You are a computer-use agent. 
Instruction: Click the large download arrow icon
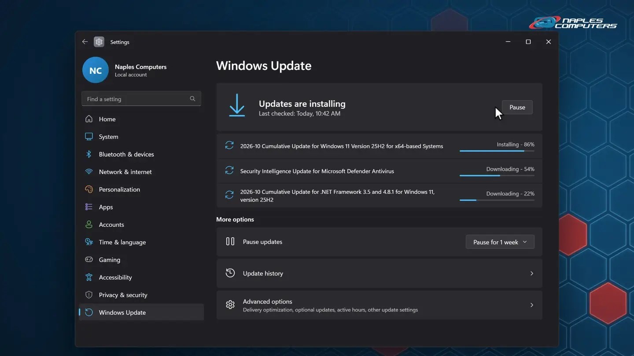tap(237, 105)
